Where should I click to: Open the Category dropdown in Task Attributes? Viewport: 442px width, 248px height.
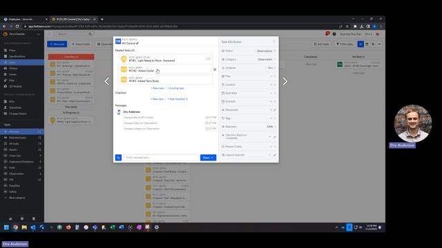point(267,59)
